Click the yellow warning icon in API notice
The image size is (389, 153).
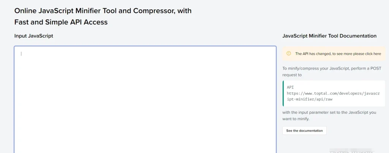click(x=289, y=53)
